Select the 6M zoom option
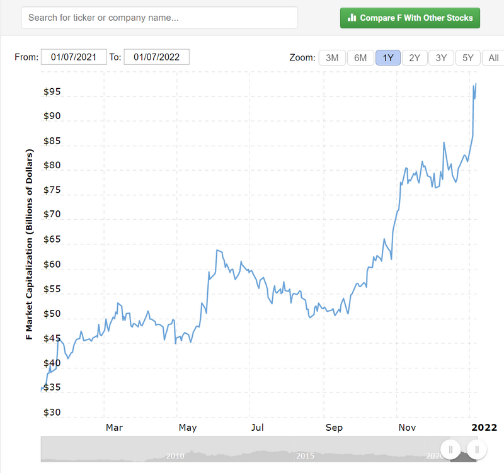Screen dimensions: 504x473 (360, 58)
